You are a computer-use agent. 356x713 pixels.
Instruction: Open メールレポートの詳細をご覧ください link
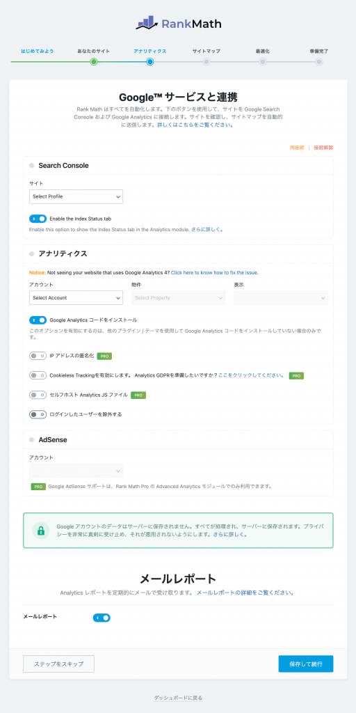(x=245, y=593)
